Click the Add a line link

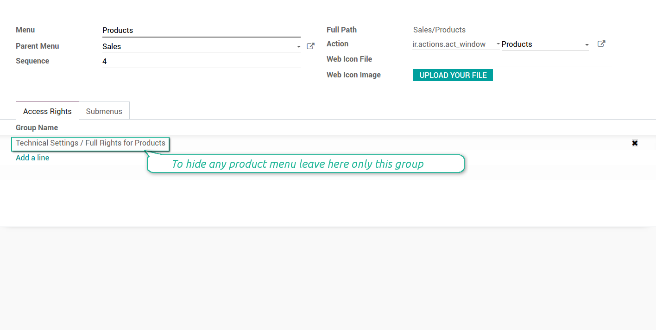(32, 158)
